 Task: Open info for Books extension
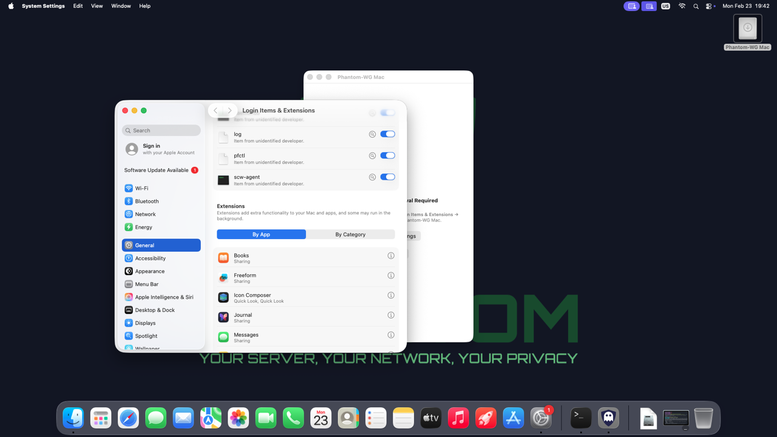[391, 256]
